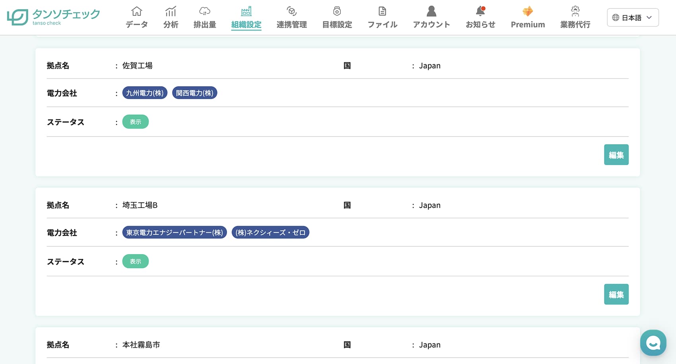Open the 業務代行 support icon
This screenshot has height=364, width=676.
575,11
